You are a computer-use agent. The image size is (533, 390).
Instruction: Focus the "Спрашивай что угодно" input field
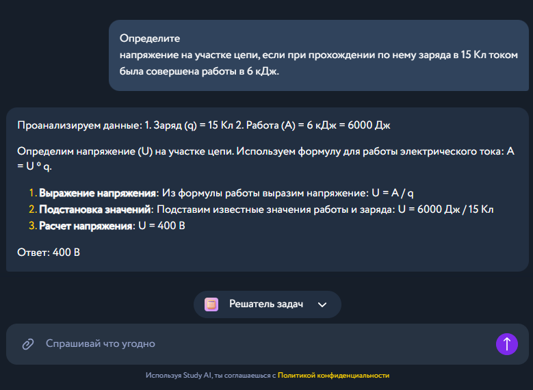point(260,343)
